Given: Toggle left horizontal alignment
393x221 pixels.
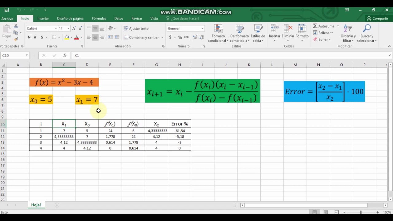Looking at the screenshot, I should click(89, 37).
